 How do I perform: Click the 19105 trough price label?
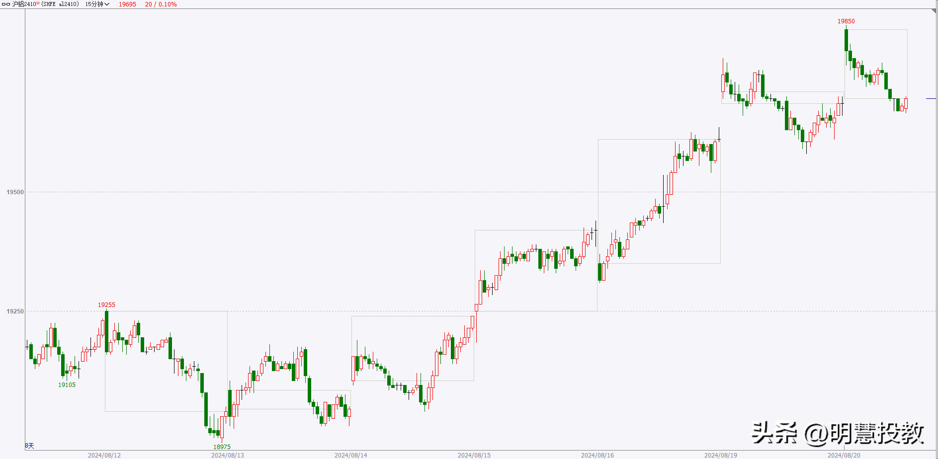click(x=67, y=385)
